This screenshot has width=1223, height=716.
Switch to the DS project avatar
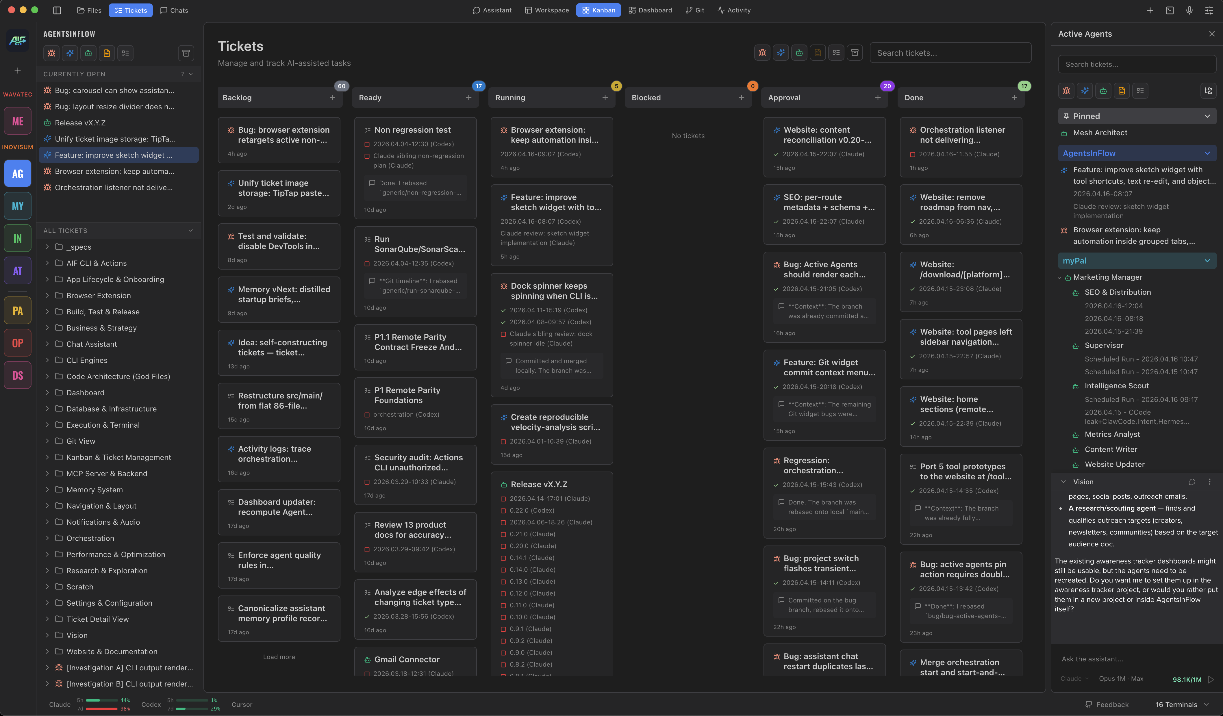(x=17, y=375)
